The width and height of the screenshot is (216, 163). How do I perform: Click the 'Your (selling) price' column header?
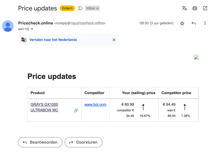pyautogui.click(x=139, y=93)
